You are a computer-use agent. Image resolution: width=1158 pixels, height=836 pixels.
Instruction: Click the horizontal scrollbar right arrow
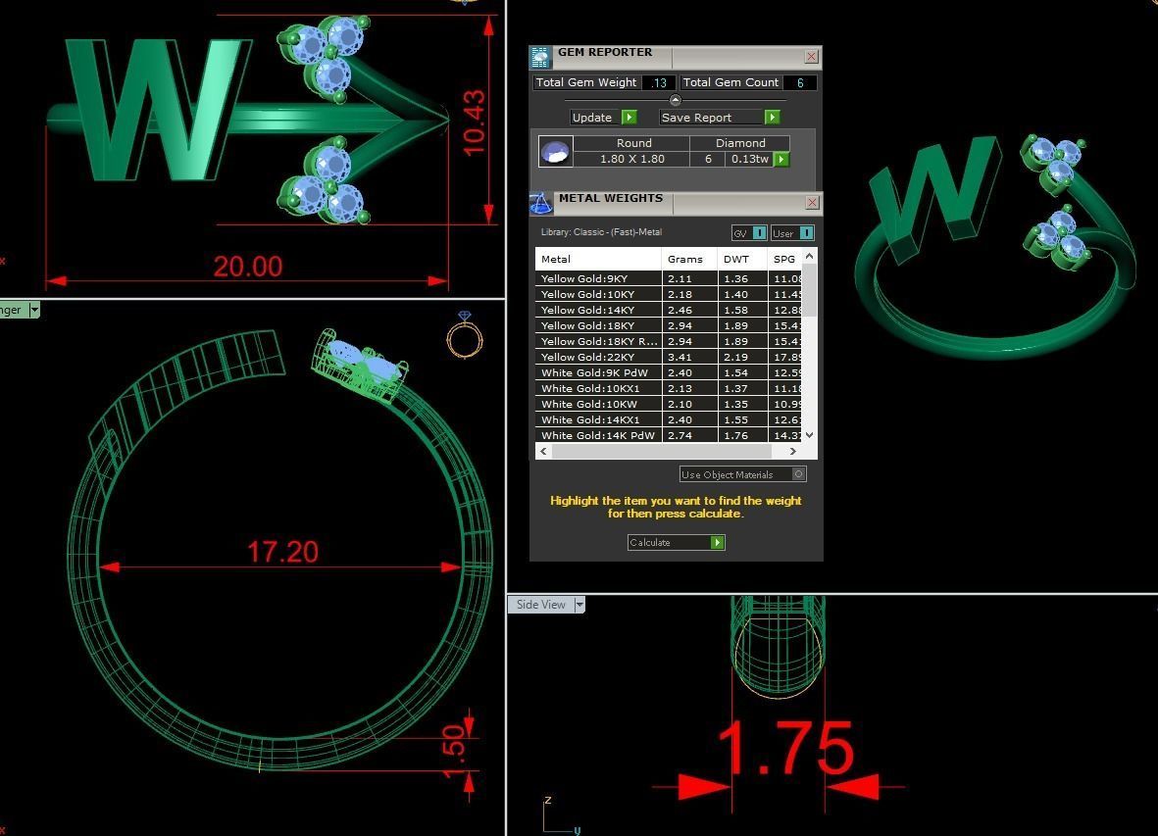coord(792,451)
